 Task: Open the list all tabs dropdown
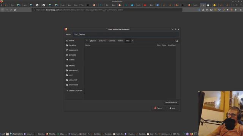[x=241, y=5]
